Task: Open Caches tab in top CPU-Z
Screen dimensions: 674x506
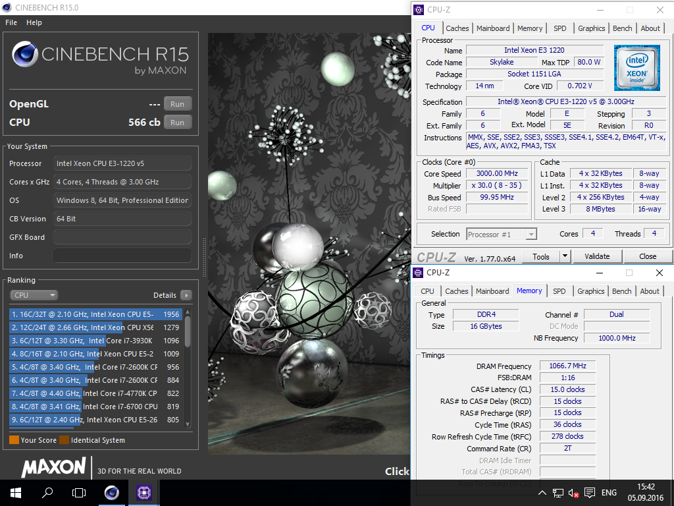Action: click(x=457, y=28)
